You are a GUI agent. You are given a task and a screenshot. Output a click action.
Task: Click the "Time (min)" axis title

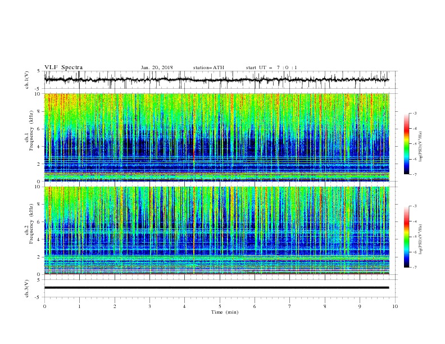[225, 312]
